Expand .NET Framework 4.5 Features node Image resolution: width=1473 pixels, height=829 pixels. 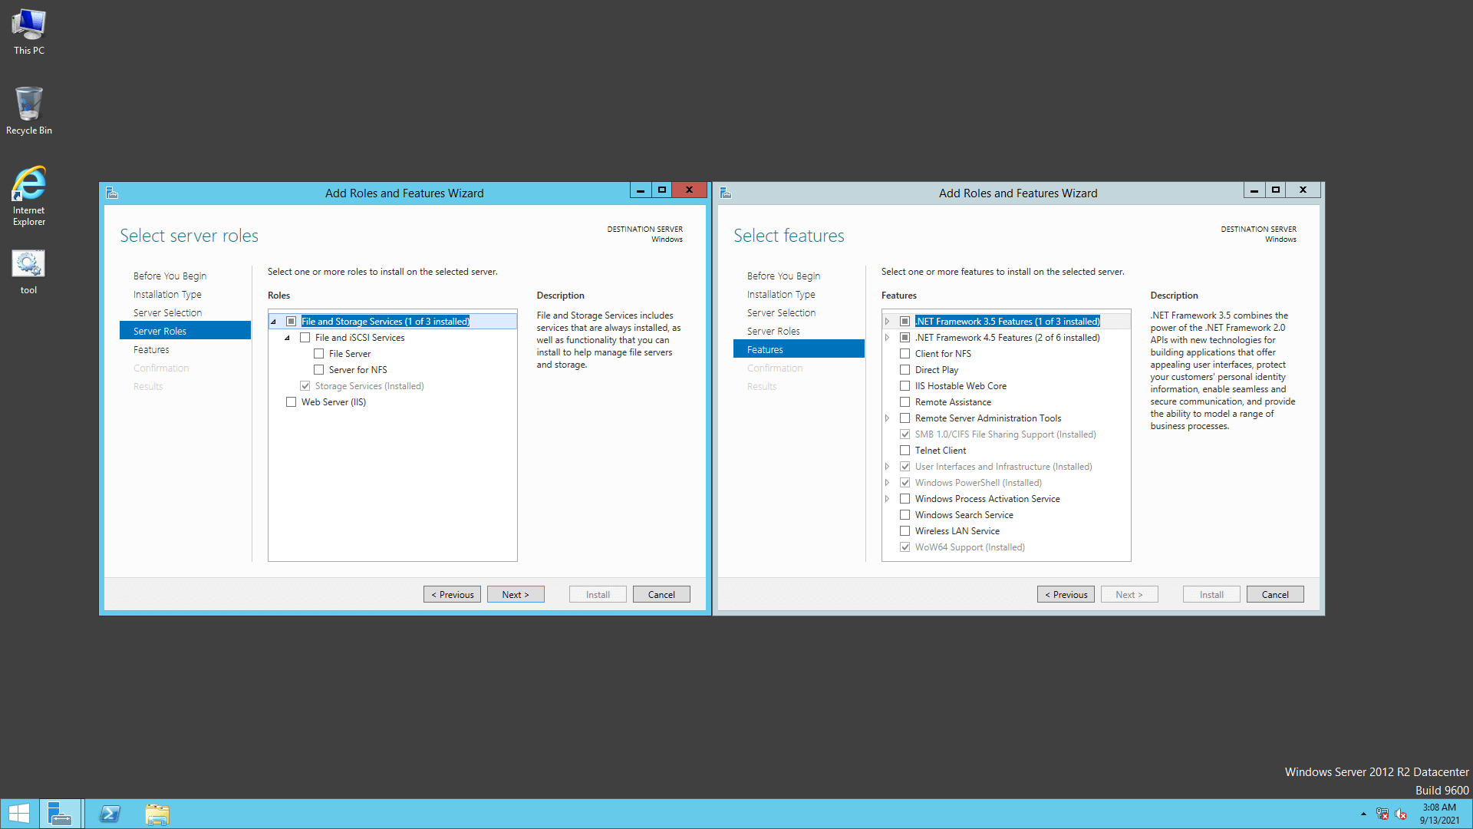click(888, 338)
